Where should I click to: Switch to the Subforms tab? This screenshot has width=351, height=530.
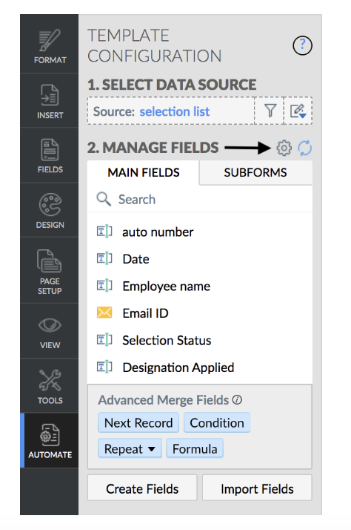click(x=255, y=172)
